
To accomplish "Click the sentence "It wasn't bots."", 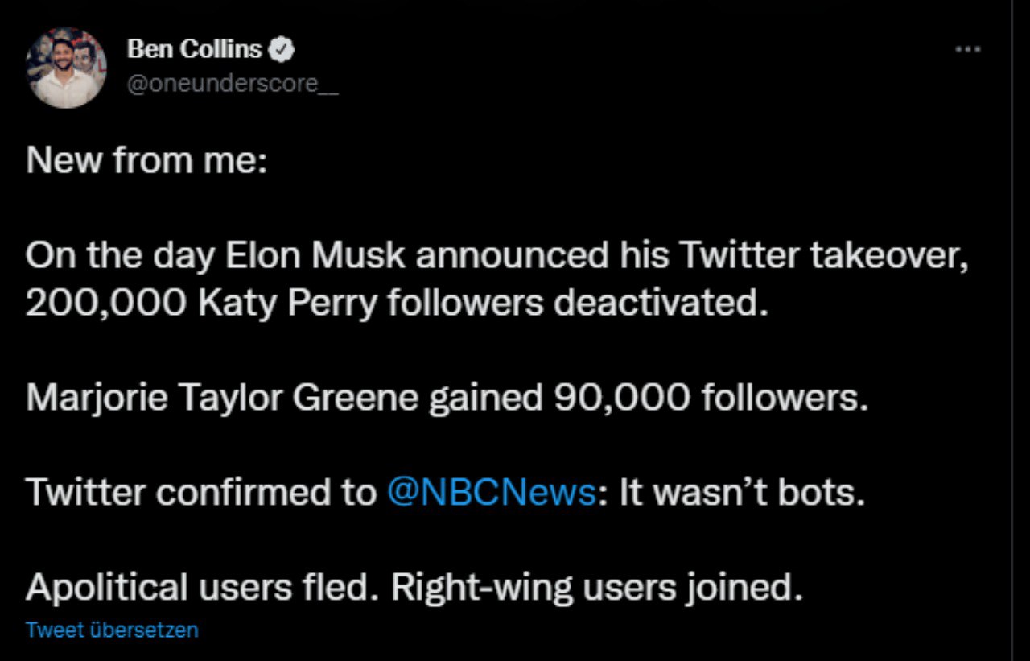I will pyautogui.click(x=740, y=493).
